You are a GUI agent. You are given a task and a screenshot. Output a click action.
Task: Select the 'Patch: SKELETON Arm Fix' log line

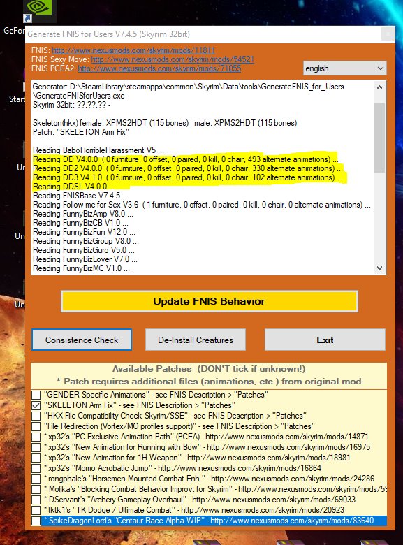81,132
